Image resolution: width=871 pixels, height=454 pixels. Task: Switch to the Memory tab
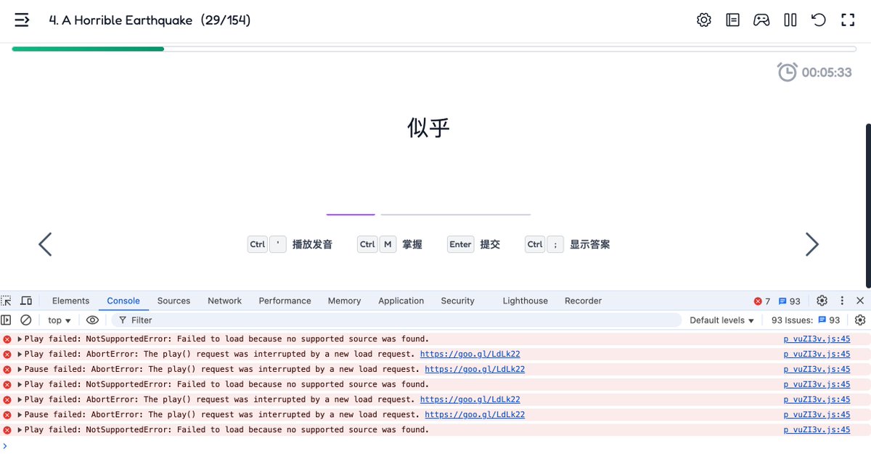[x=344, y=301]
